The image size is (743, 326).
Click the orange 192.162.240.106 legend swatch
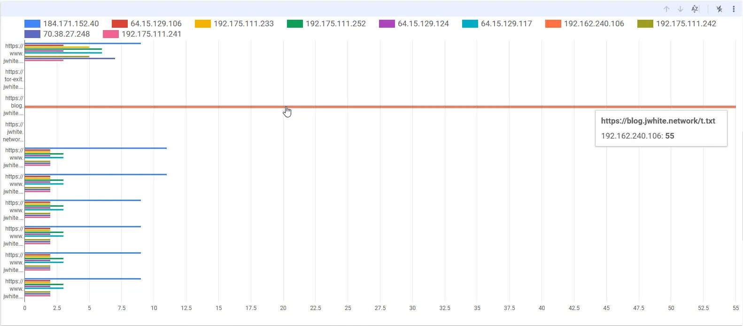[x=553, y=23]
